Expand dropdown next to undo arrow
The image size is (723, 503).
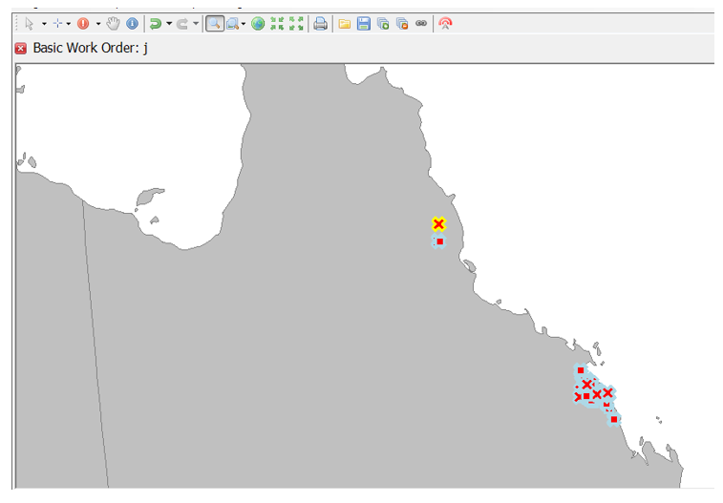[x=169, y=24]
